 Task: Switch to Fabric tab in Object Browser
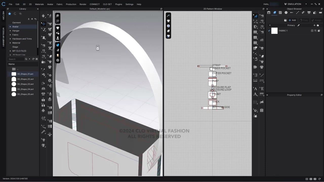(x=275, y=13)
